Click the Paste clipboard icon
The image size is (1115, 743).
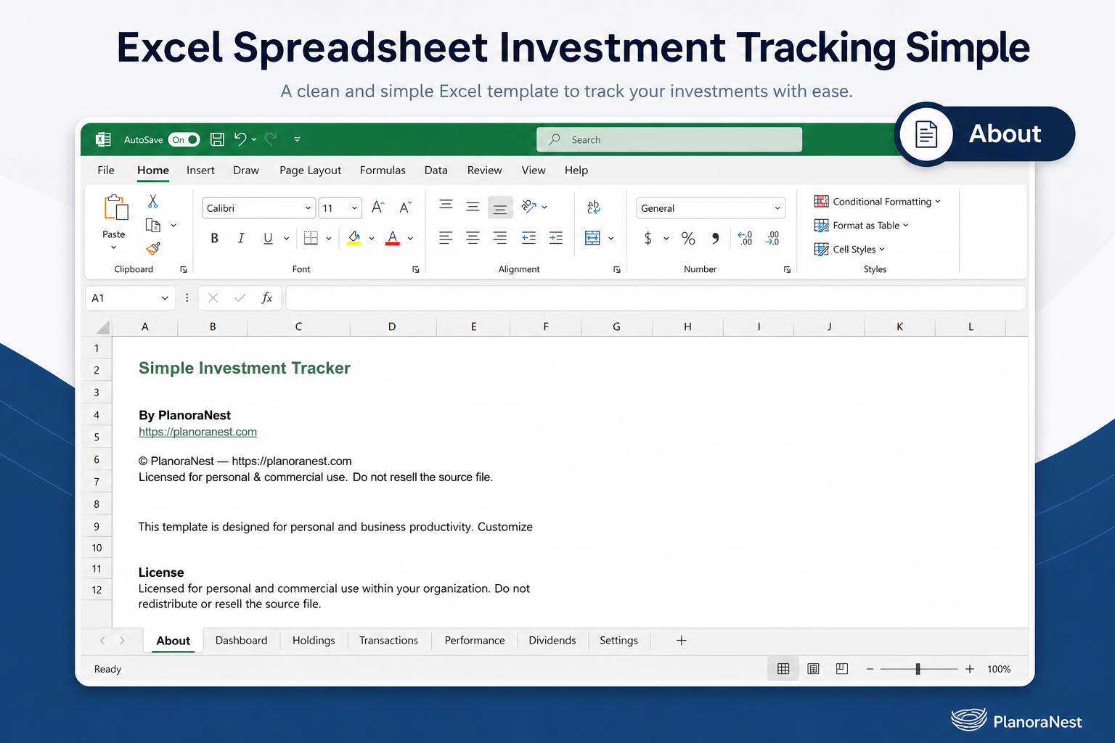point(116,208)
